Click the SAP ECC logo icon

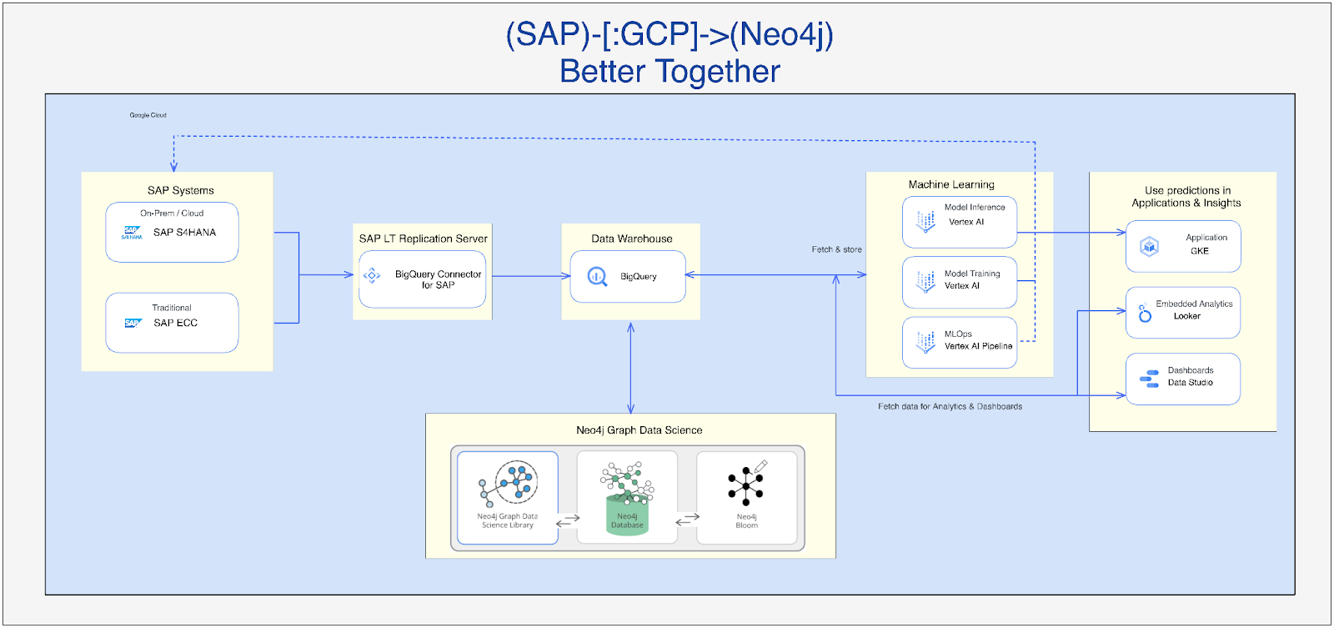tap(133, 323)
